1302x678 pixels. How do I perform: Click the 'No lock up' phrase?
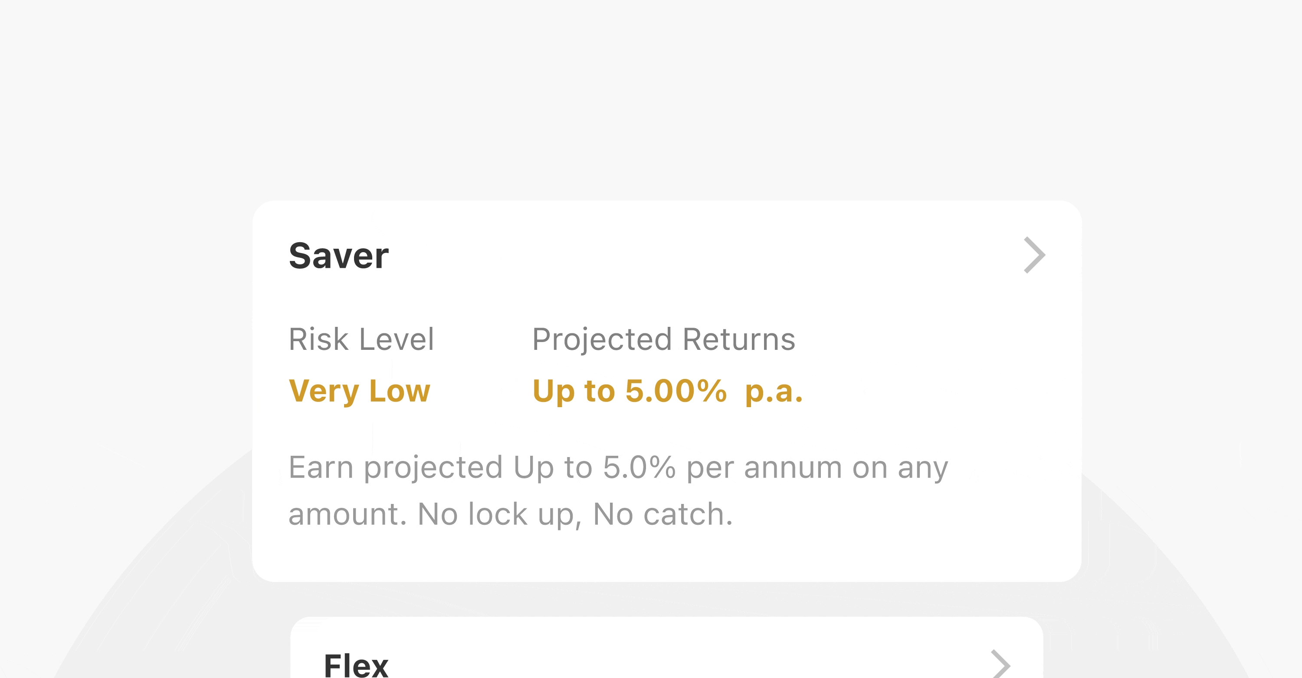coord(499,513)
